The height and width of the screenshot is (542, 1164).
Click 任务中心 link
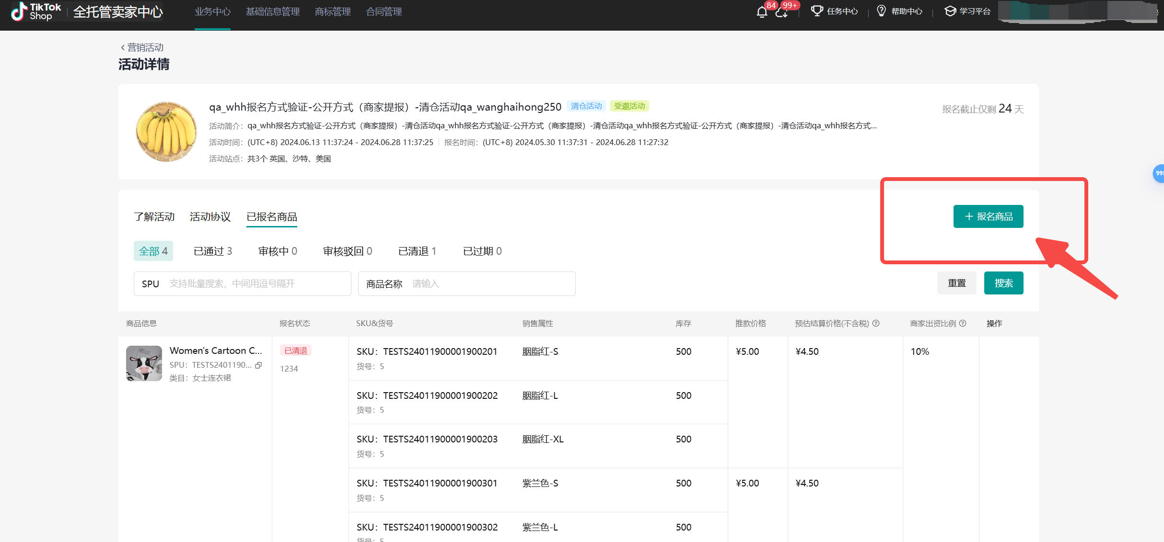click(842, 11)
